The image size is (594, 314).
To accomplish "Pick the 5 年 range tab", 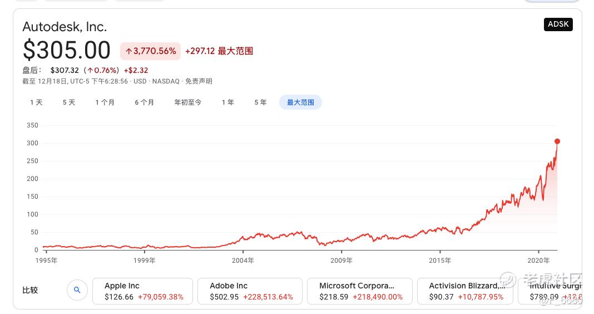I will (x=261, y=102).
